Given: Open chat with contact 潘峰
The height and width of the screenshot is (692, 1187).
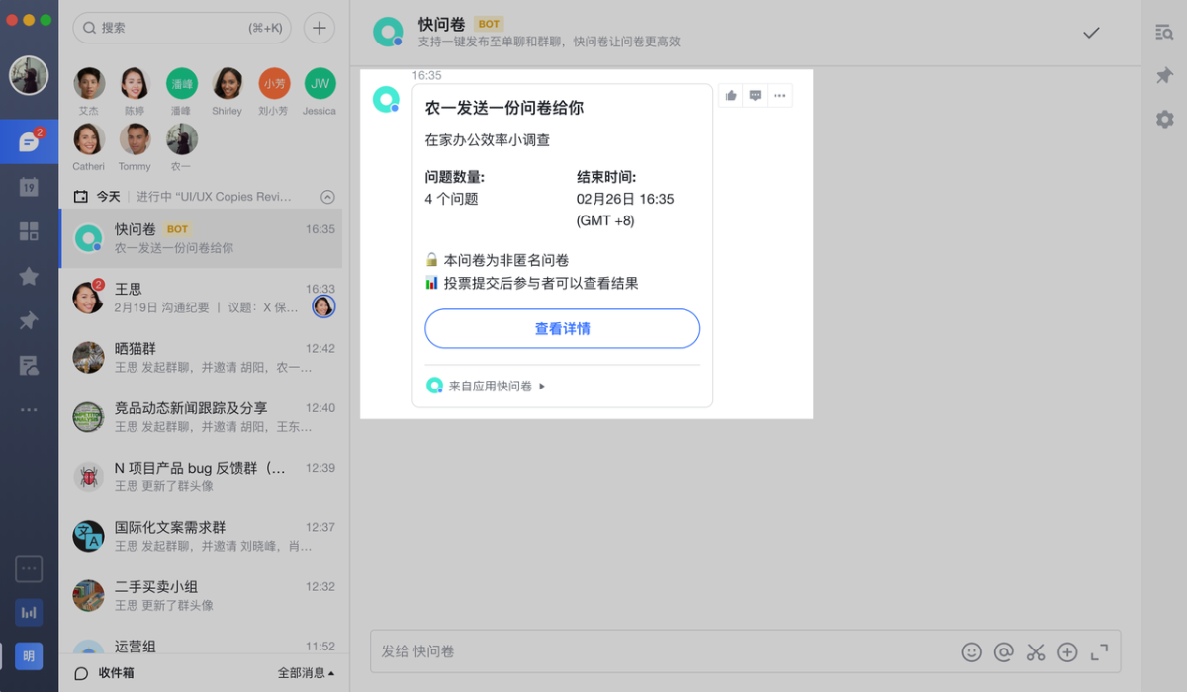Looking at the screenshot, I should (x=181, y=91).
